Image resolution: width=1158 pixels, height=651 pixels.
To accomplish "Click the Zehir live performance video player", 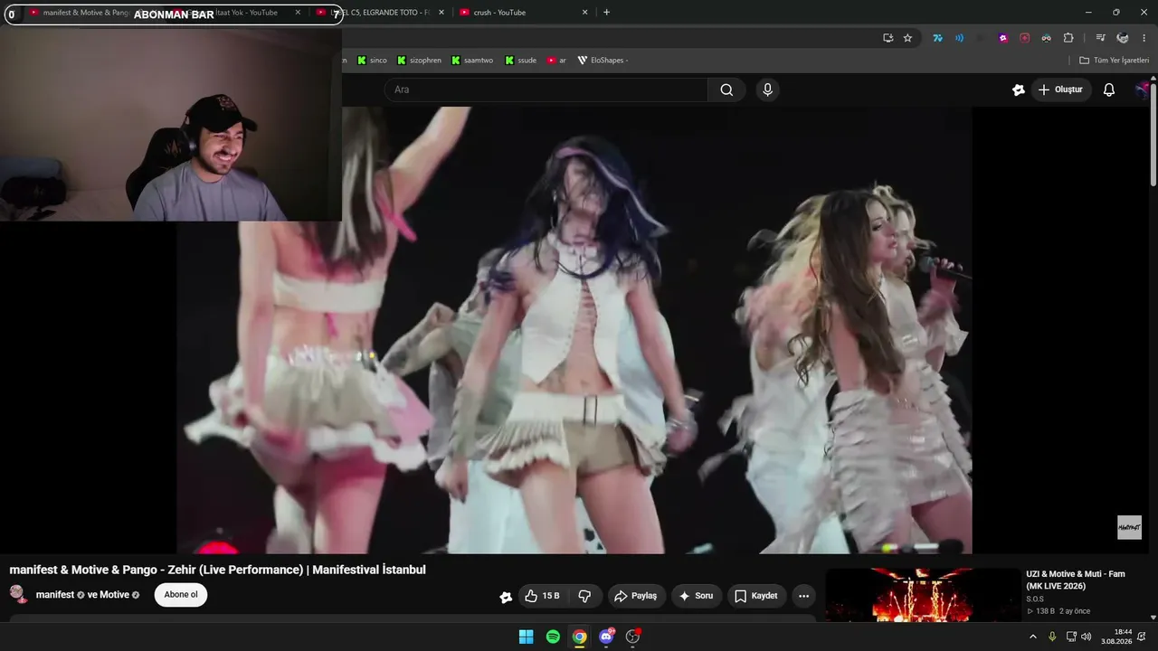I will [x=574, y=330].
